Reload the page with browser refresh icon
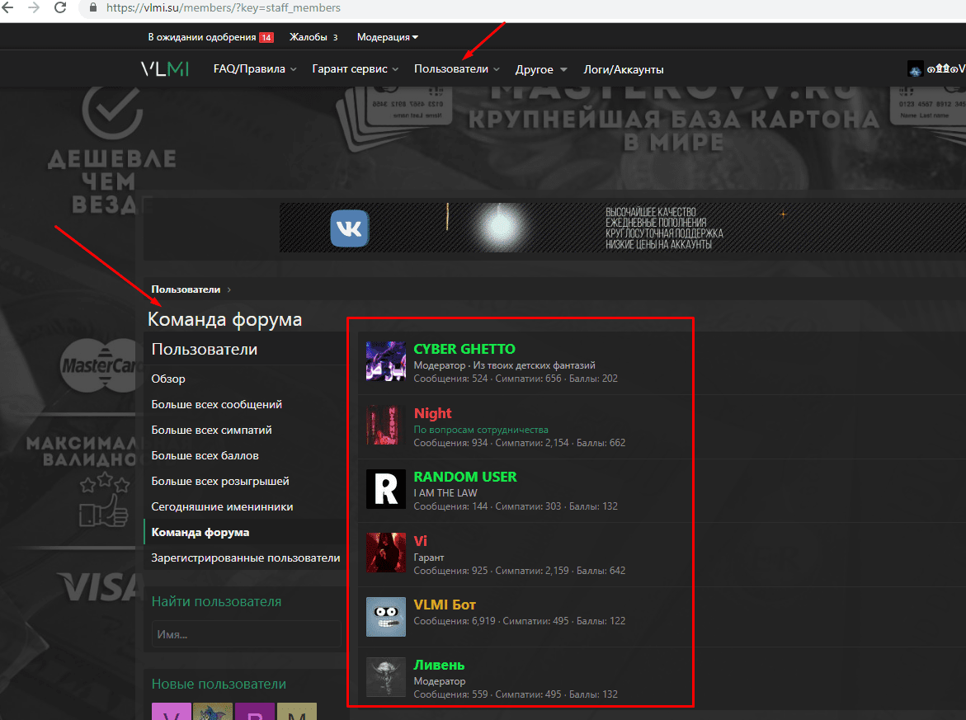Screen dimensions: 966x720 coord(60,8)
